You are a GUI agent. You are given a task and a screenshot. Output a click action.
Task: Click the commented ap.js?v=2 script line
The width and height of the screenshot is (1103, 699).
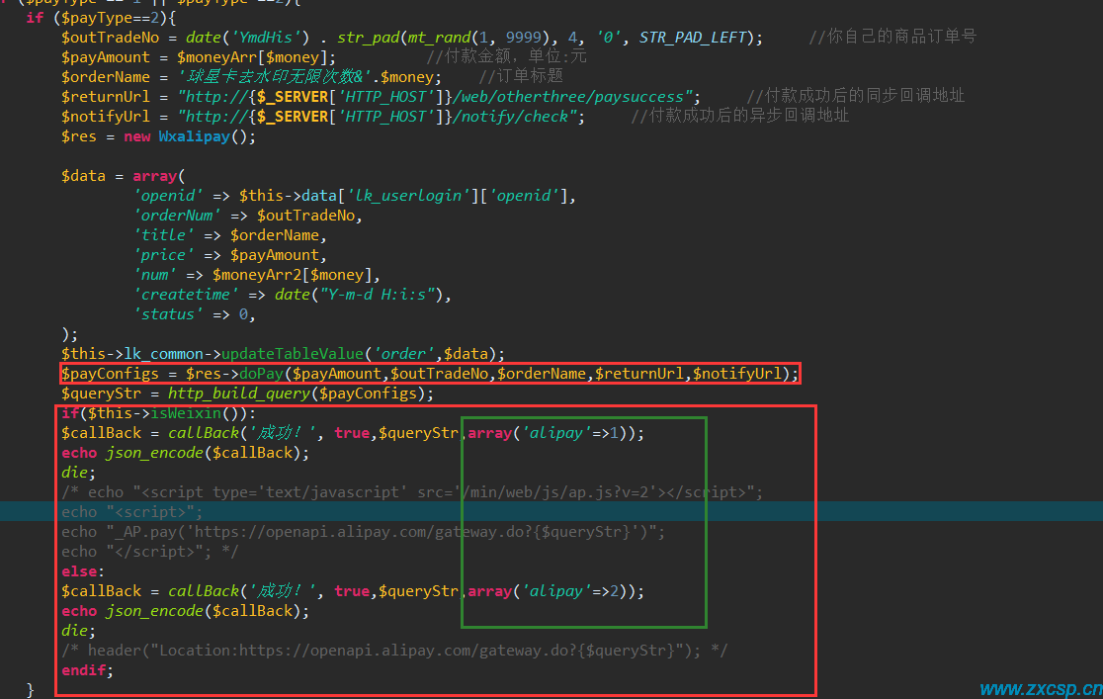pyautogui.click(x=412, y=492)
